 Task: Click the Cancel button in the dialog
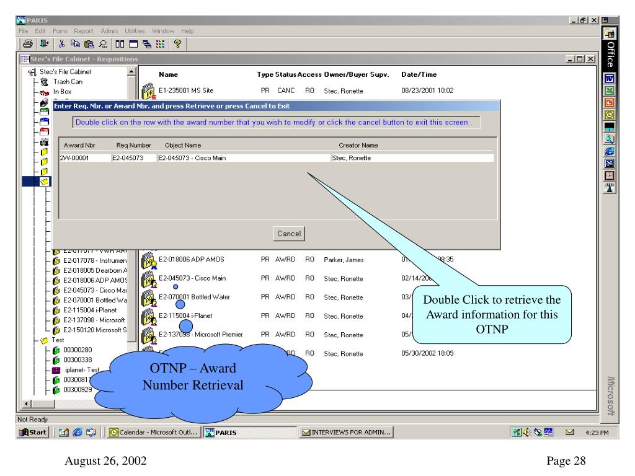(x=289, y=234)
